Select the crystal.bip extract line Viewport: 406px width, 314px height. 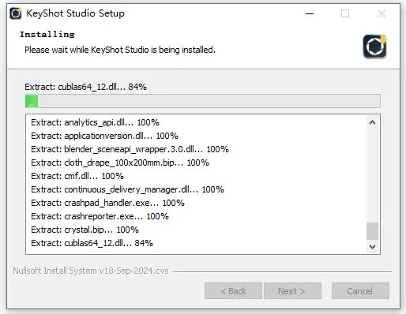tap(85, 230)
